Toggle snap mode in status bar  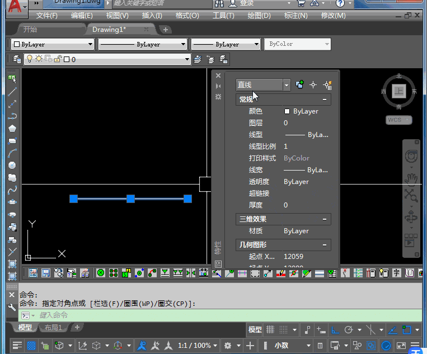click(x=284, y=330)
